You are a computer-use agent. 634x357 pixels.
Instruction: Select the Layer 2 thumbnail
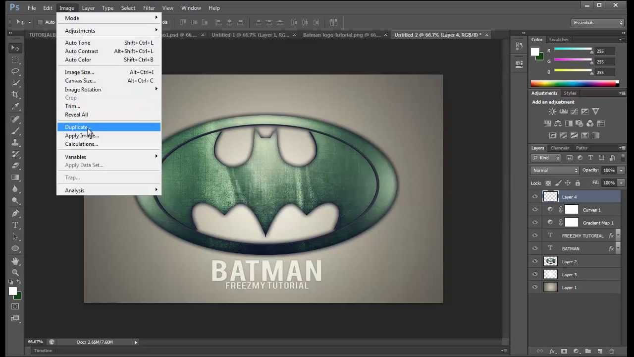tap(551, 261)
